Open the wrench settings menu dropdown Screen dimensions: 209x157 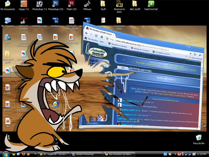(x=200, y=55)
